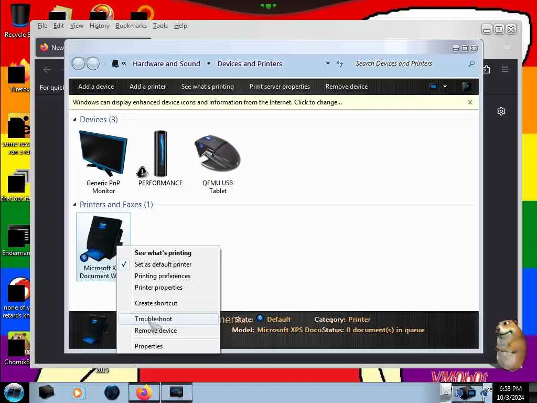Select Printing preferences from context menu
537x403 pixels.
(168, 276)
